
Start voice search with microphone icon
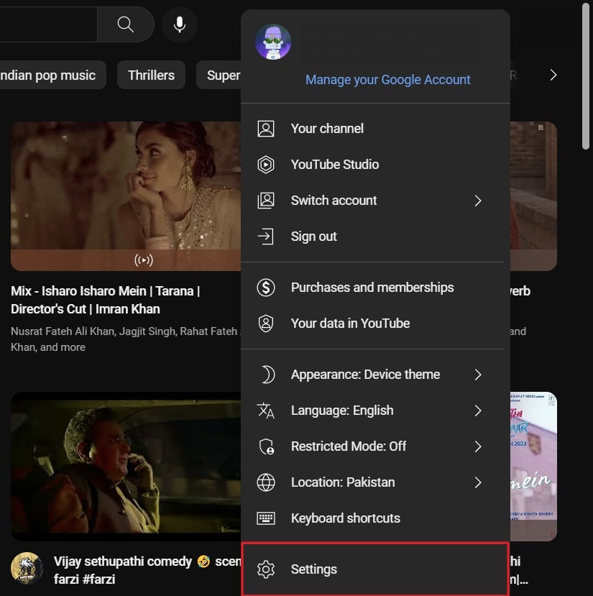pyautogui.click(x=180, y=24)
